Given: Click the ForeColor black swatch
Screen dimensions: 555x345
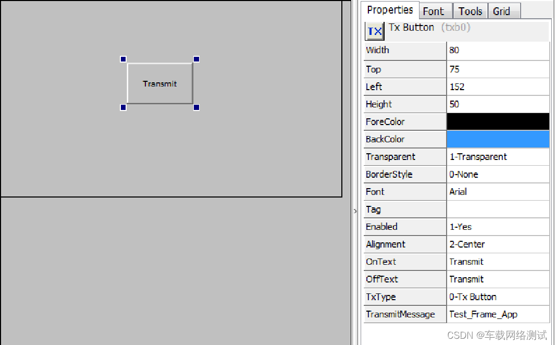Looking at the screenshot, I should click(498, 121).
